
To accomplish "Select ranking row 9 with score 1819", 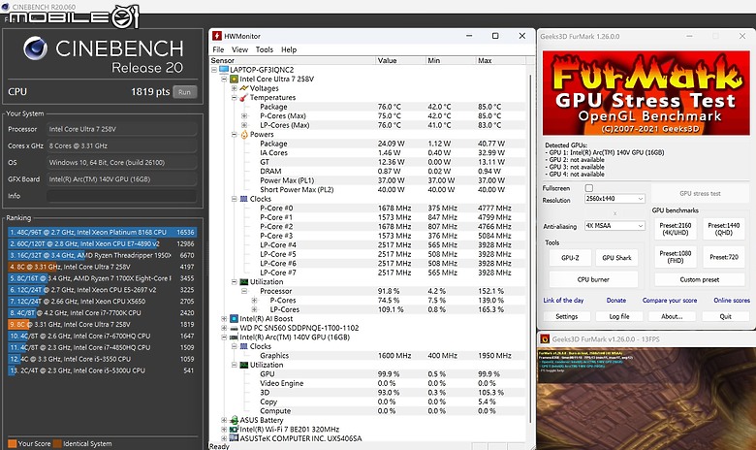I will 102,324.
